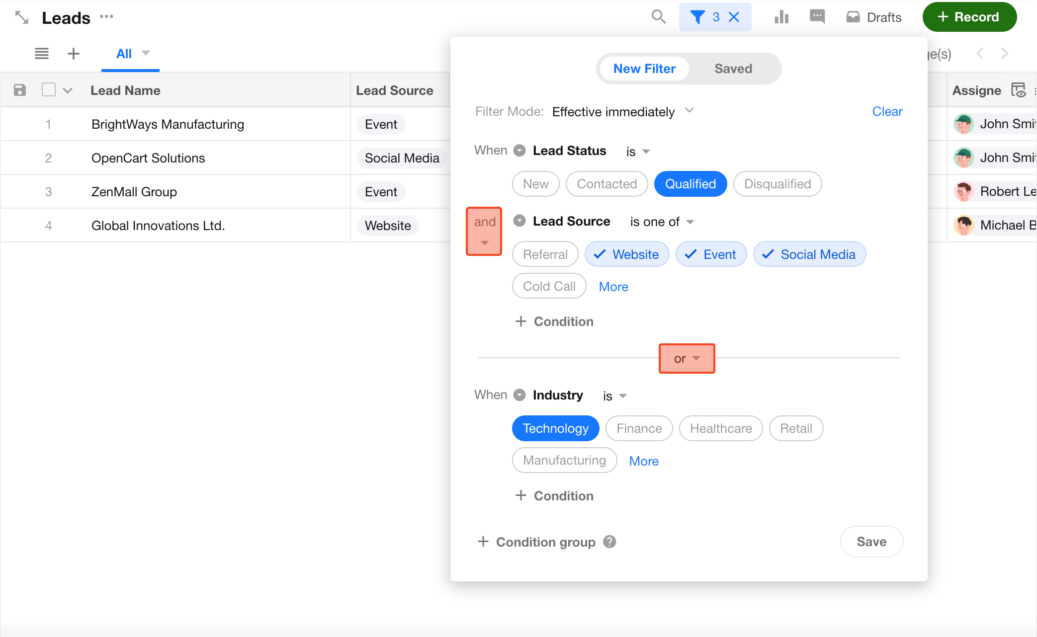Click the Clear link in filter panel
Screen dimensions: 1037x637
pos(887,111)
